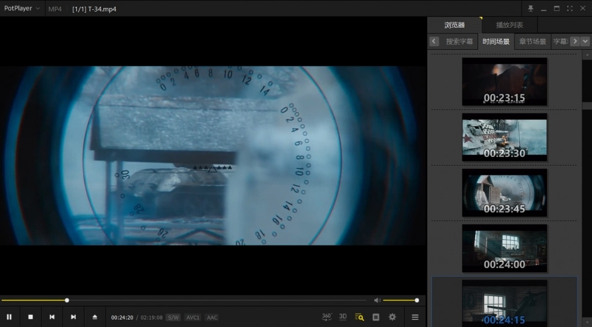Select the 时间场景 tab
Image resolution: width=592 pixels, height=327 pixels.
coord(495,42)
